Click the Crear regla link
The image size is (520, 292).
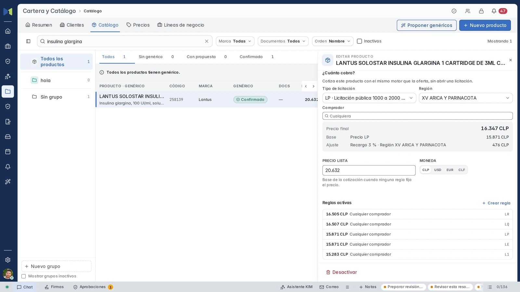pos(496,203)
